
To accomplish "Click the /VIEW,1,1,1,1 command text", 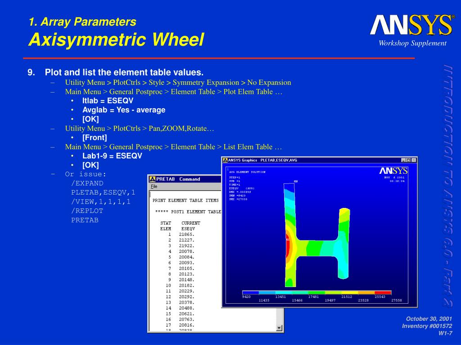I will 100,202.
